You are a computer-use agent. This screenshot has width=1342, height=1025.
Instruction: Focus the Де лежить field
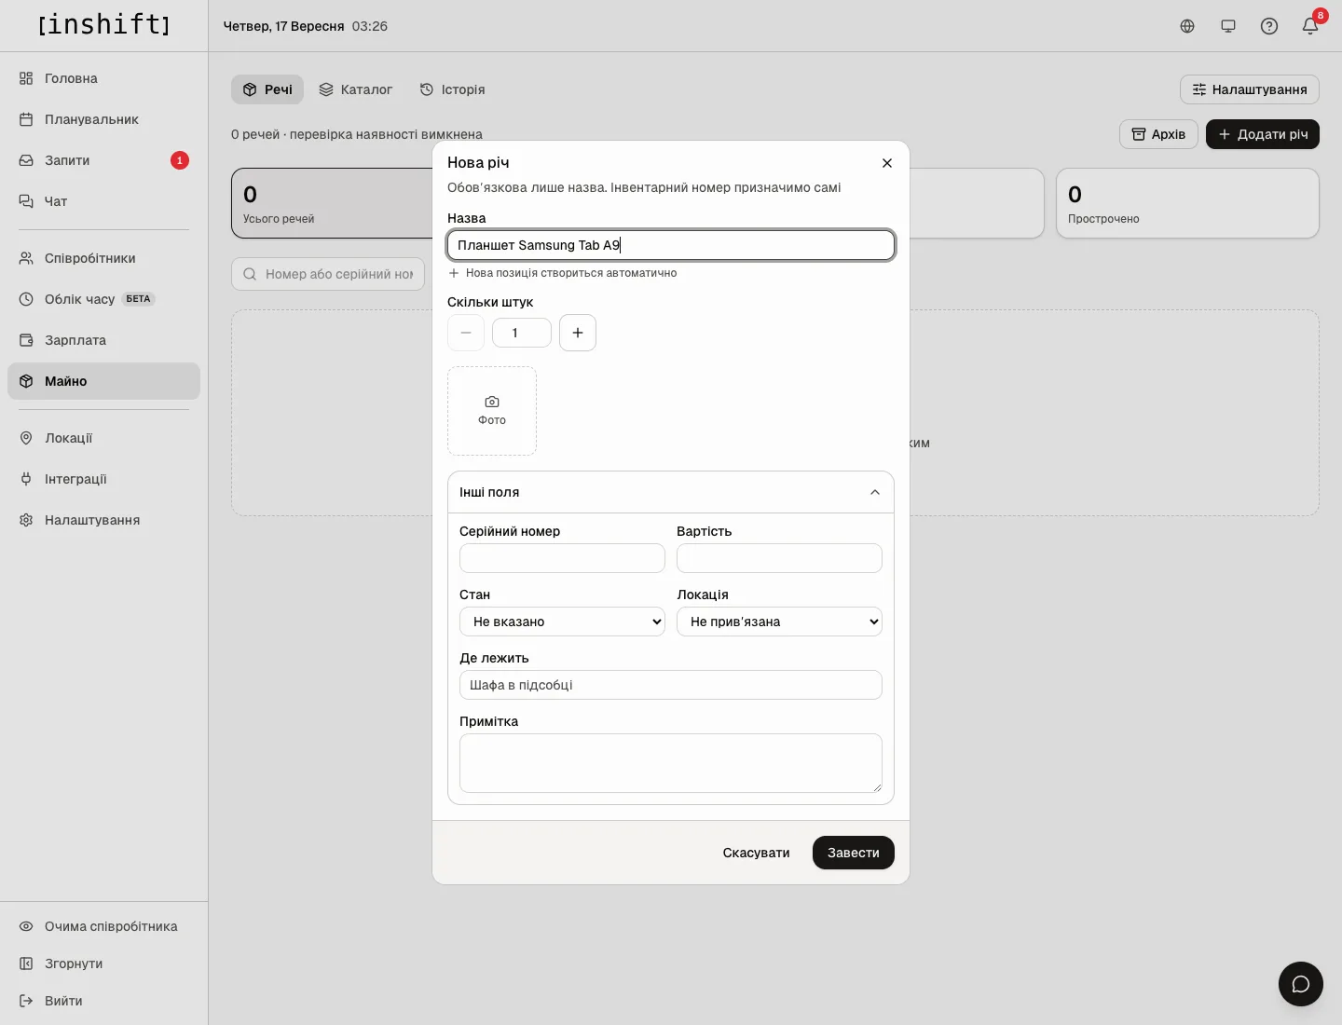[x=671, y=685]
